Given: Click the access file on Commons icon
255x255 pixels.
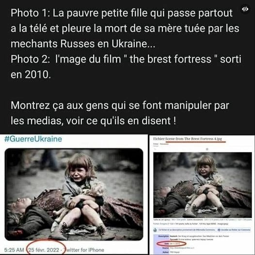Looking at the screenshot, I should pyautogui.click(x=219, y=230).
